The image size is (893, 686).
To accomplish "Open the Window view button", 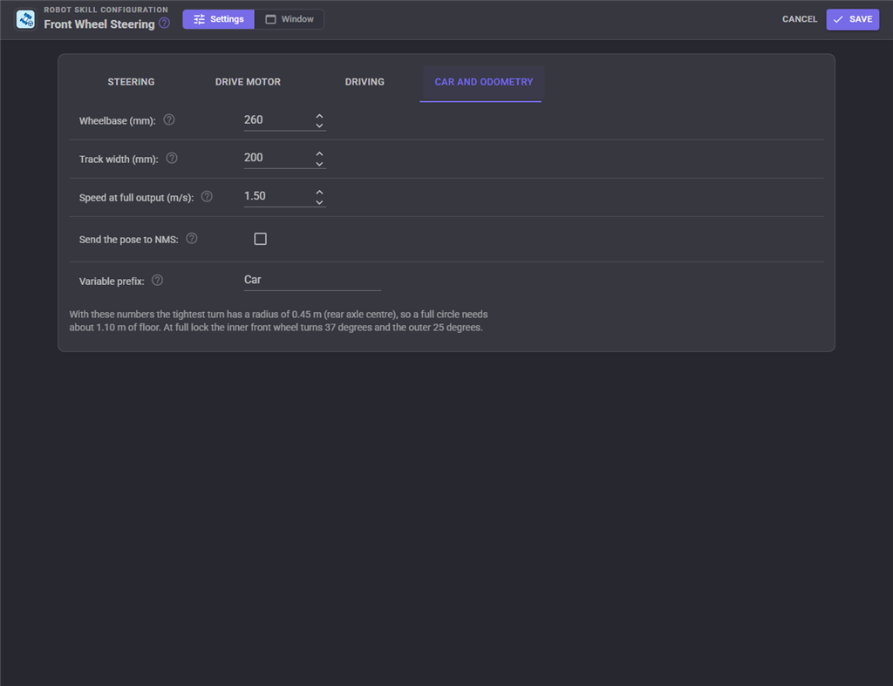I will coord(290,19).
